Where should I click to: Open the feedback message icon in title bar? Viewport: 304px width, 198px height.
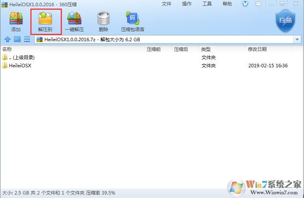[258, 4]
